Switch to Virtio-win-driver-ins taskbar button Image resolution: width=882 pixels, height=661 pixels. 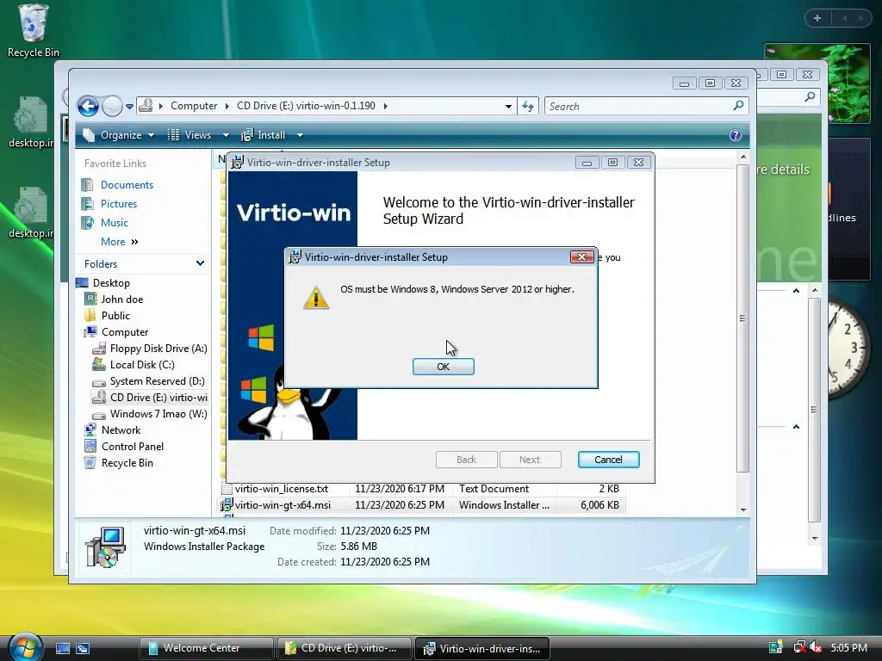[482, 648]
